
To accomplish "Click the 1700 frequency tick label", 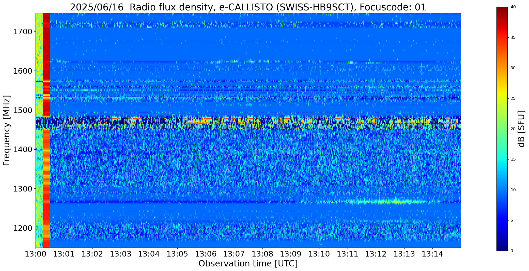I will click(x=23, y=31).
